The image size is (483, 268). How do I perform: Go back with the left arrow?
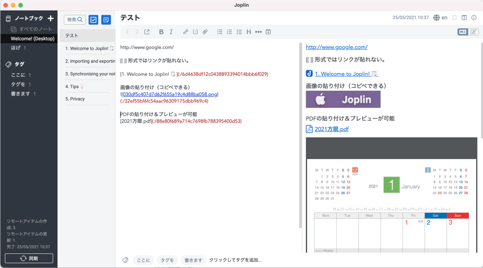click(127, 32)
